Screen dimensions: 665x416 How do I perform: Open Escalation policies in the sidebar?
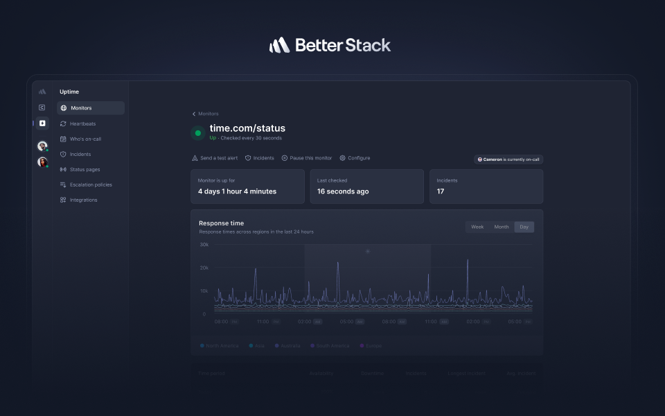coord(90,184)
